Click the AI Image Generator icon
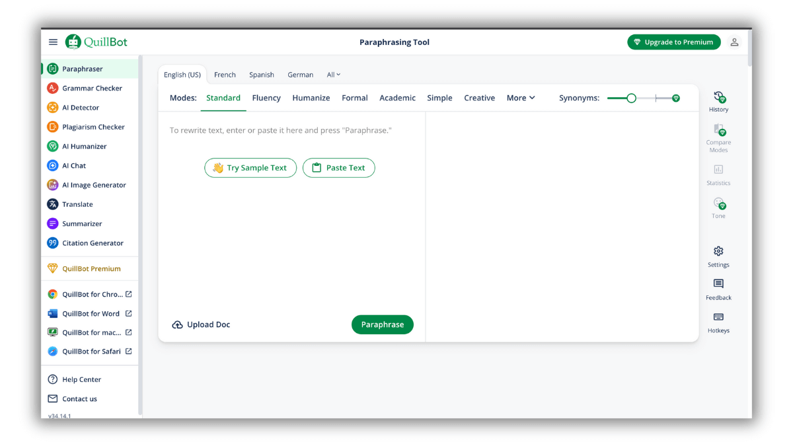 (53, 185)
